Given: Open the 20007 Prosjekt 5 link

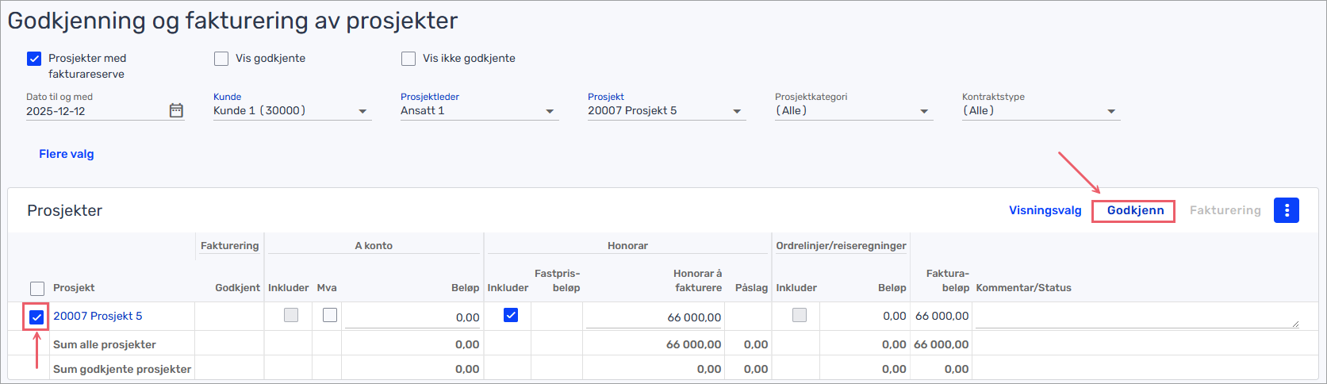Looking at the screenshot, I should point(98,316).
